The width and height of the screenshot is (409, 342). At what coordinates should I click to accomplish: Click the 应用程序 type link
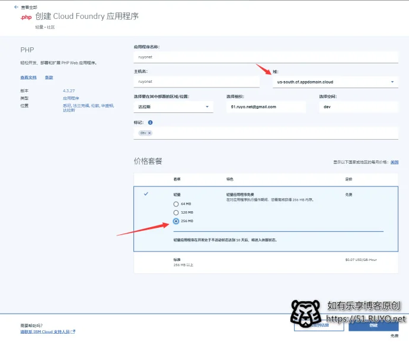(x=71, y=98)
